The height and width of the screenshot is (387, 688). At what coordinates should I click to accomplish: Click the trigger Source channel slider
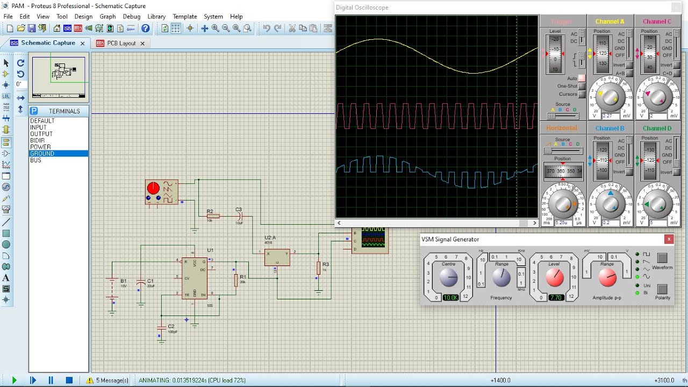[562, 116]
